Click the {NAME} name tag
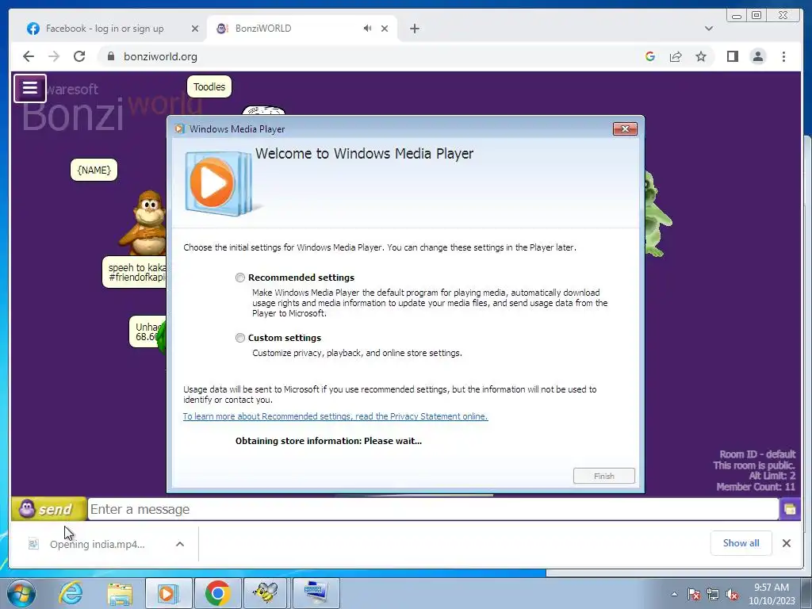 94,170
